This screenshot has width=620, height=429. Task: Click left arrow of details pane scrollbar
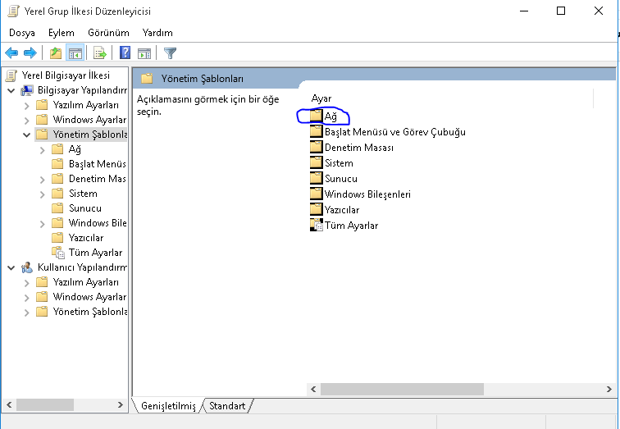coord(313,390)
